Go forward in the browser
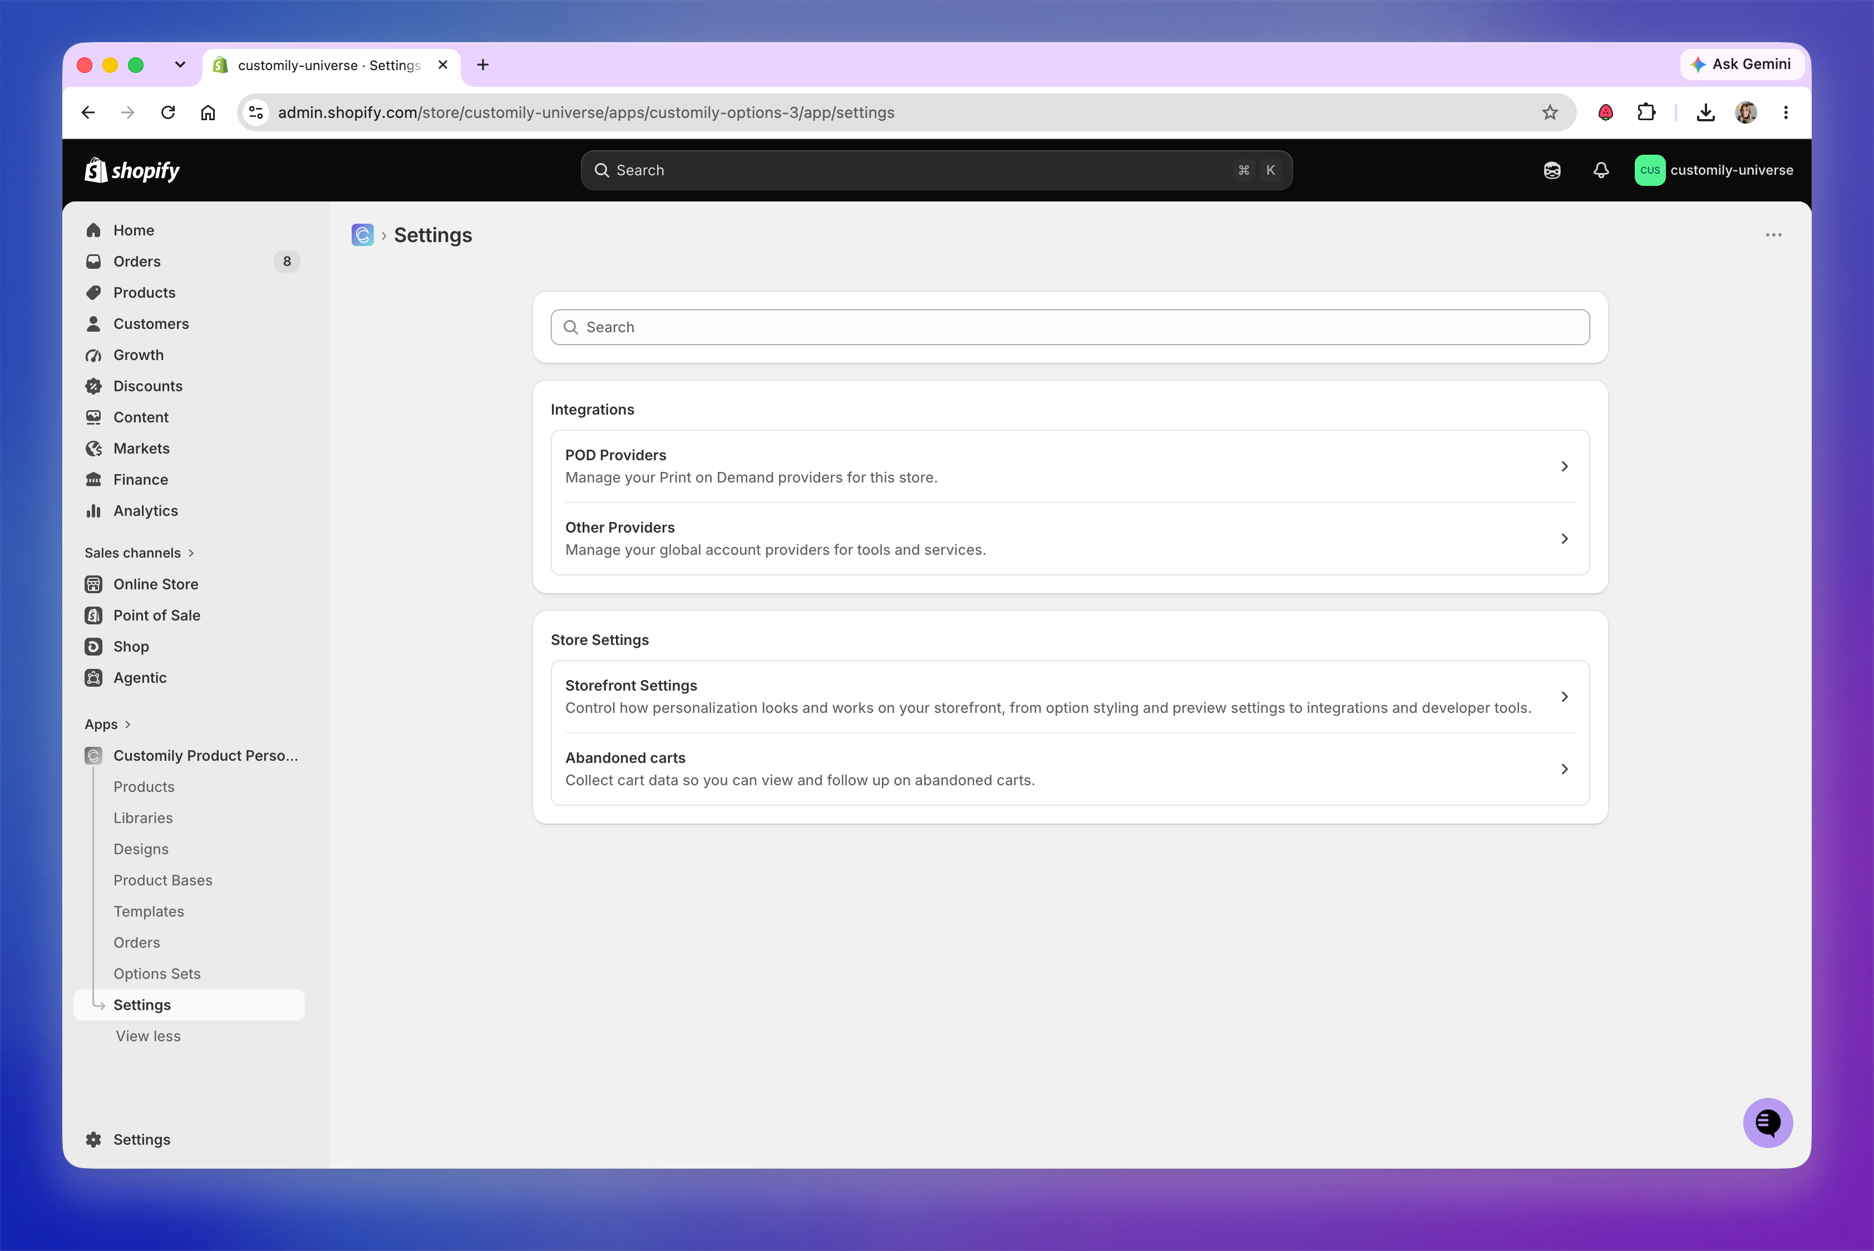Screen dimensions: 1874x1251 click(x=127, y=112)
